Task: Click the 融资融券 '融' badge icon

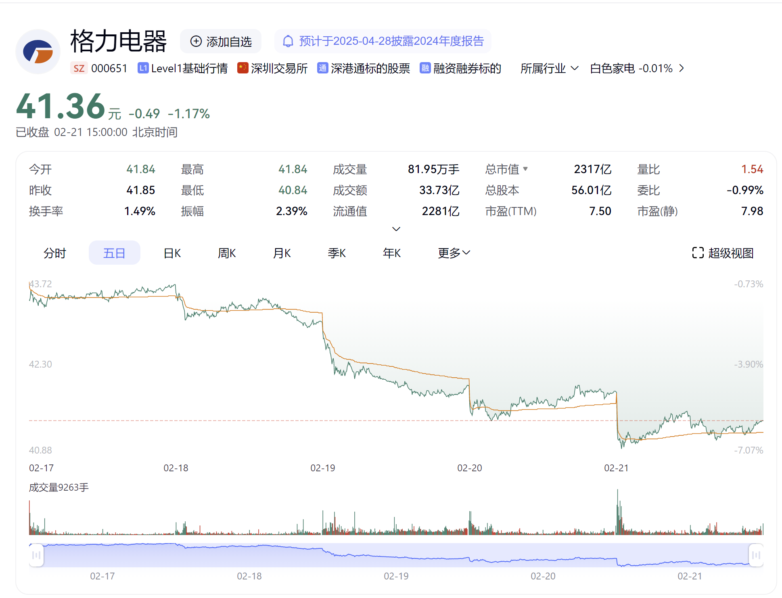Action: [x=425, y=68]
